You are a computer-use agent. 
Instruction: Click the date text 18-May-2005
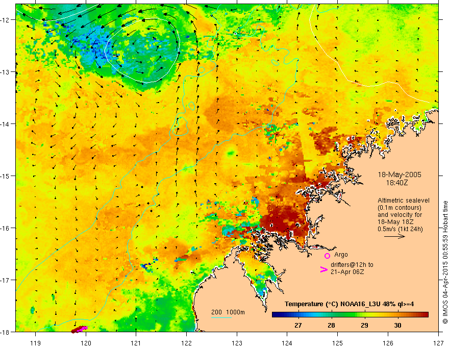click(400, 175)
